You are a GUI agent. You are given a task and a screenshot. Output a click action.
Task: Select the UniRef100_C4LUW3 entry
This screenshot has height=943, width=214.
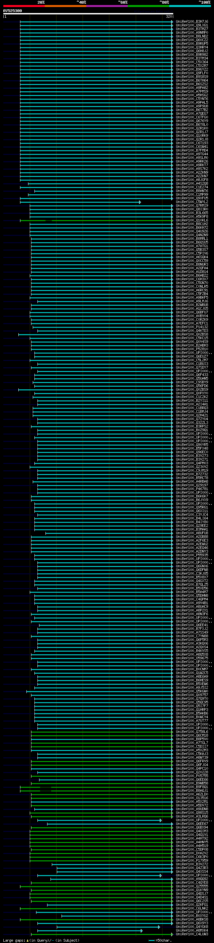192,934
